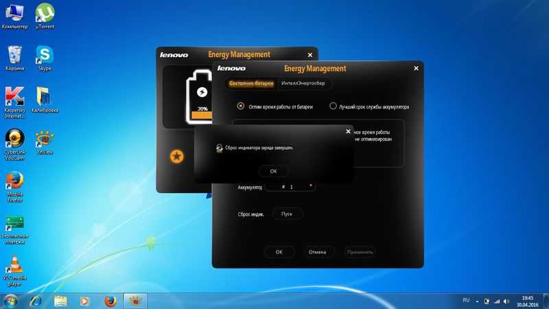Viewport: 549px width, 309px height.
Task: Launch CyberLink YouCam shortcut
Action: pos(14,144)
